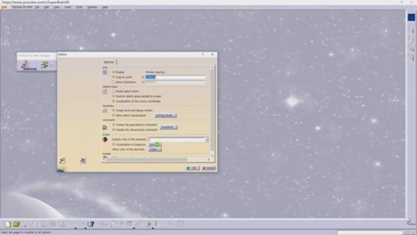Click the scroll down arrow in Options panel
The width and height of the screenshot is (417, 235).
212,156
